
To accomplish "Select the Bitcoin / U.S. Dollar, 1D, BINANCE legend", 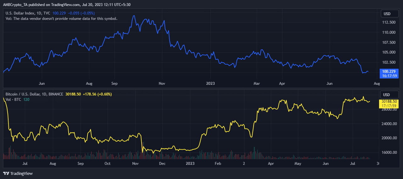I will point(35,94).
